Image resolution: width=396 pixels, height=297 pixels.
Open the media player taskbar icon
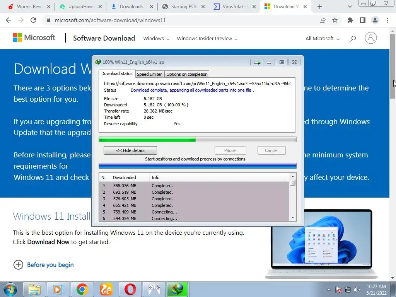58,289
